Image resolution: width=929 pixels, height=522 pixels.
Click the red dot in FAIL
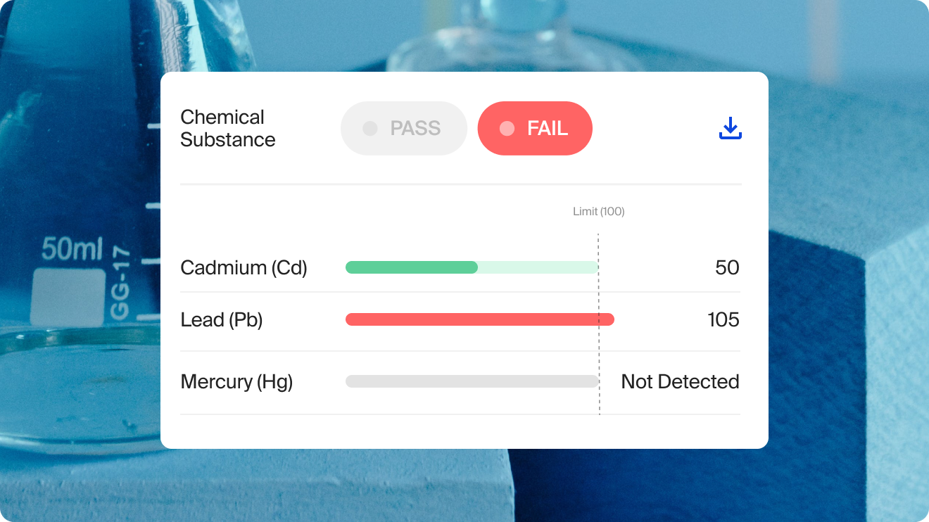pos(507,128)
